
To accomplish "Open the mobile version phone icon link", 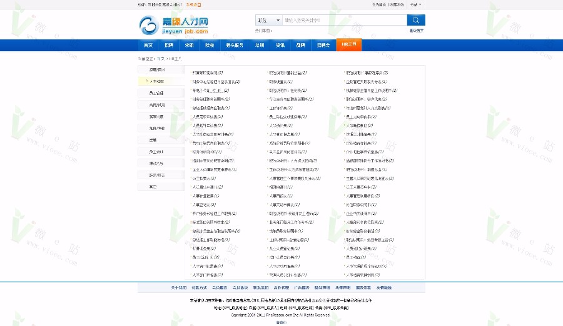I will pyautogui.click(x=194, y=4).
